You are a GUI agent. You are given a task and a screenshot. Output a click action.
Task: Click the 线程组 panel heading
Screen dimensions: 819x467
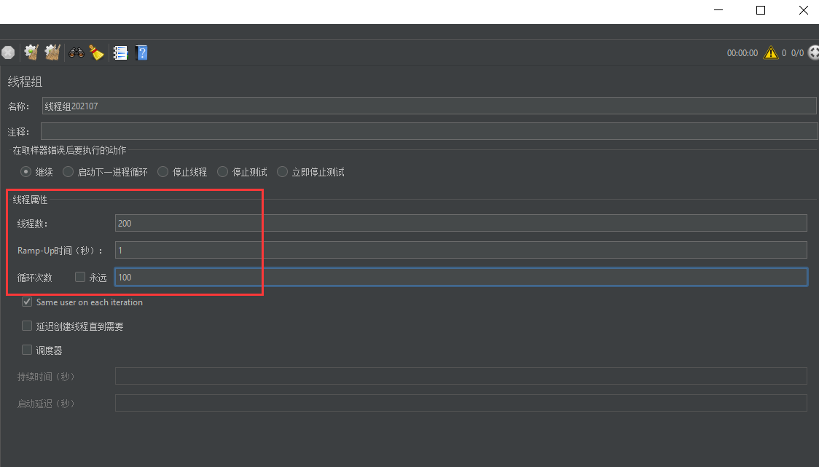25,82
